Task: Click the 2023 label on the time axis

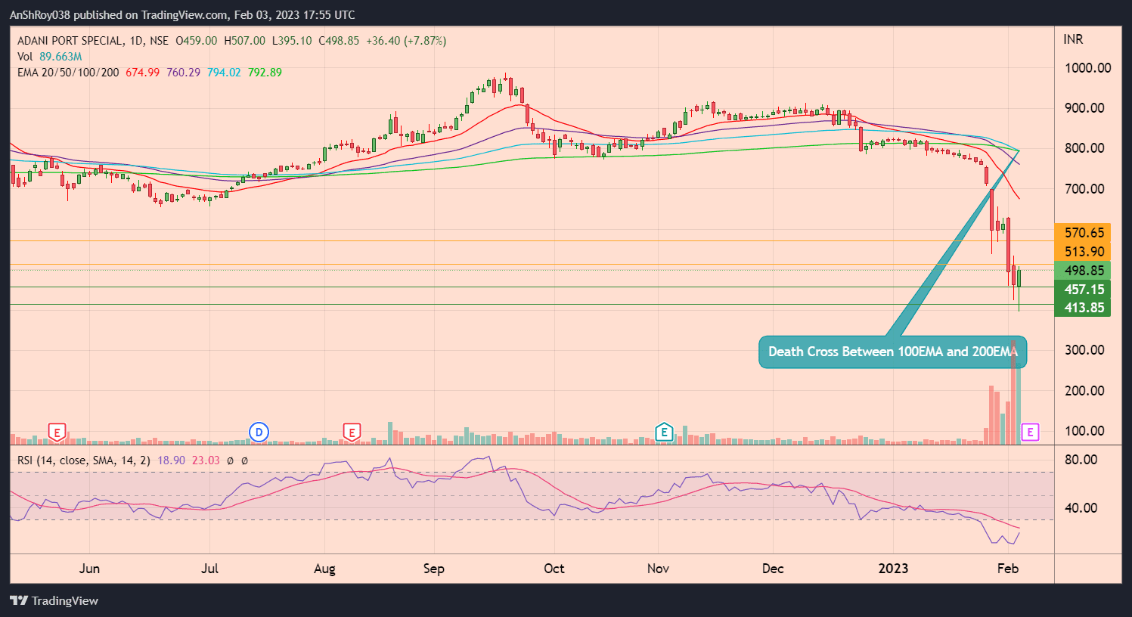Action: click(894, 568)
